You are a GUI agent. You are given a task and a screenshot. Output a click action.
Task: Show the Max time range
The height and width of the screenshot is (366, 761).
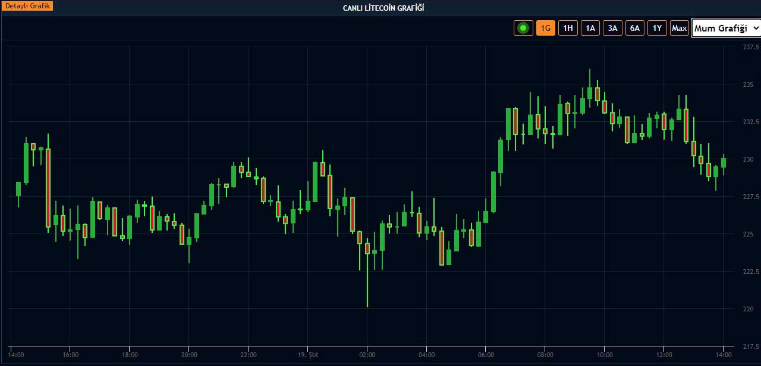point(679,28)
